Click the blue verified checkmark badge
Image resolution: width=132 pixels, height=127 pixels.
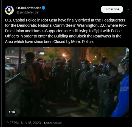44,8
